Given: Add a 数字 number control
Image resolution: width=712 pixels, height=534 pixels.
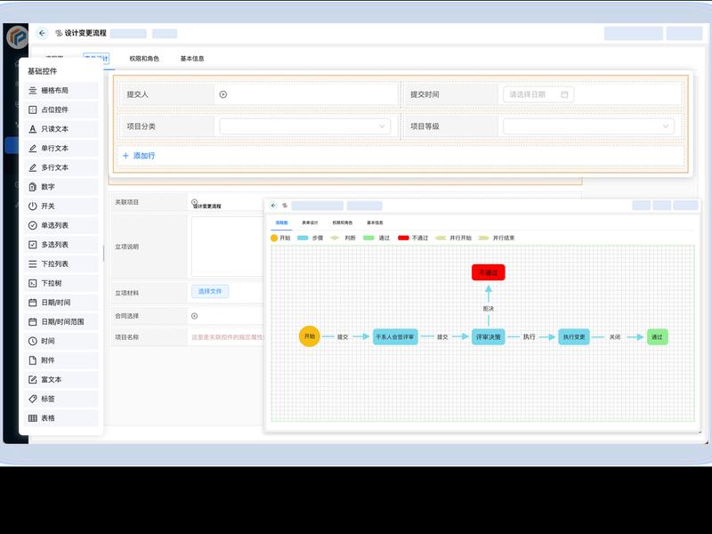Looking at the screenshot, I should click(61, 187).
